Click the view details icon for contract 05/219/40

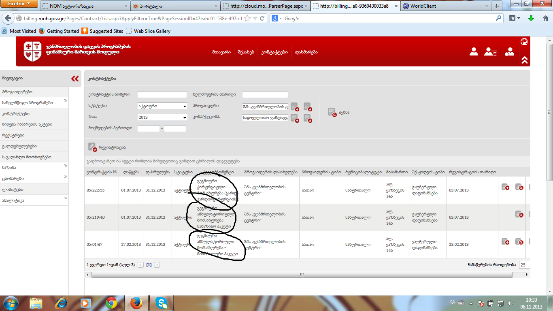pyautogui.click(x=519, y=214)
